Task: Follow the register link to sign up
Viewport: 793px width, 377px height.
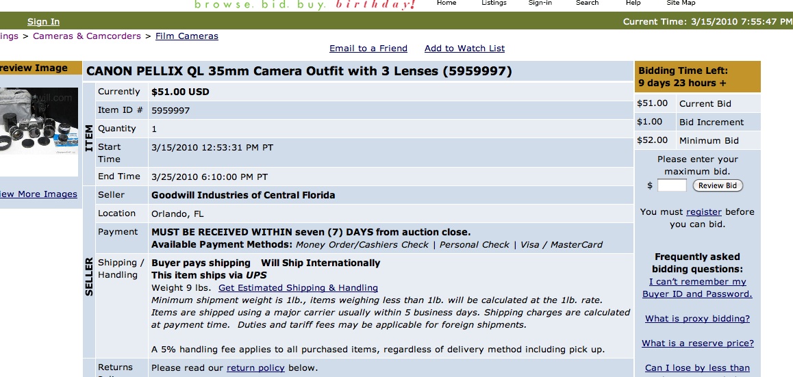Action: pos(704,212)
